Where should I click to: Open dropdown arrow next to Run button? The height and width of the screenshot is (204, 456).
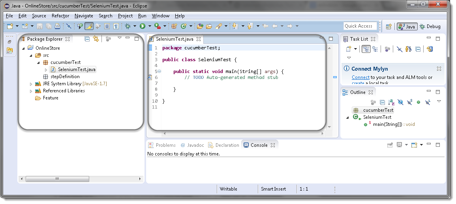tap(150, 26)
